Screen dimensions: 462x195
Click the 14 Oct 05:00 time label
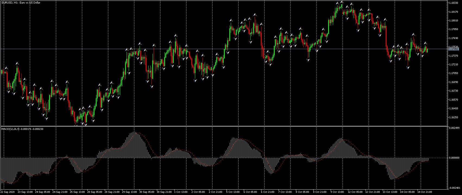point(408,192)
